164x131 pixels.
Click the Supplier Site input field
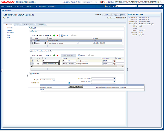click(54, 83)
